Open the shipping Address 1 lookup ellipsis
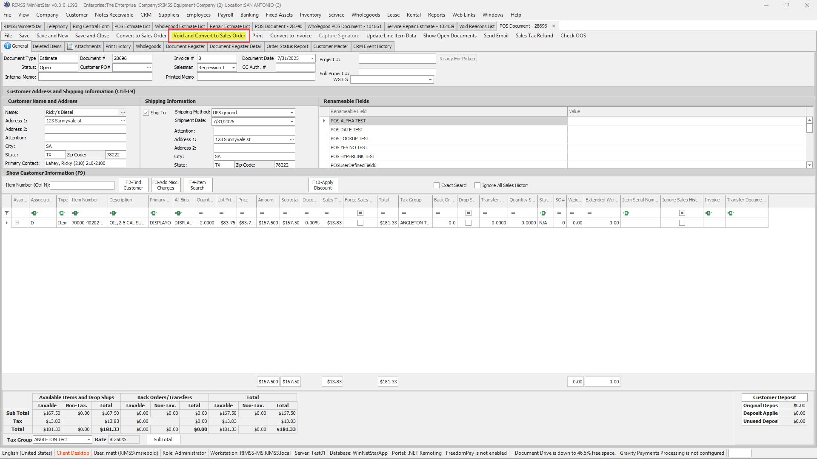This screenshot has height=459, width=817. pos(292,139)
